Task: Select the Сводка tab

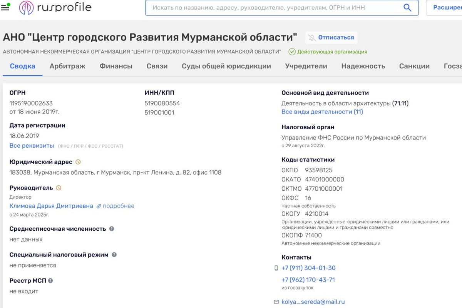Action: 23,66
